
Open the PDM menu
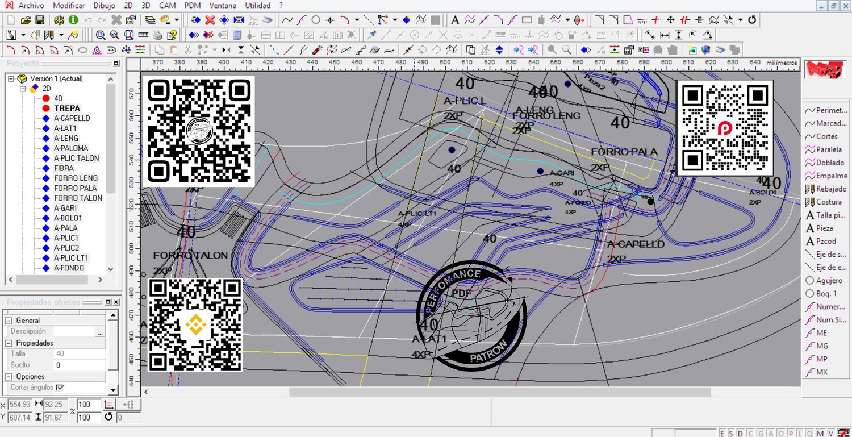pyautogui.click(x=193, y=5)
